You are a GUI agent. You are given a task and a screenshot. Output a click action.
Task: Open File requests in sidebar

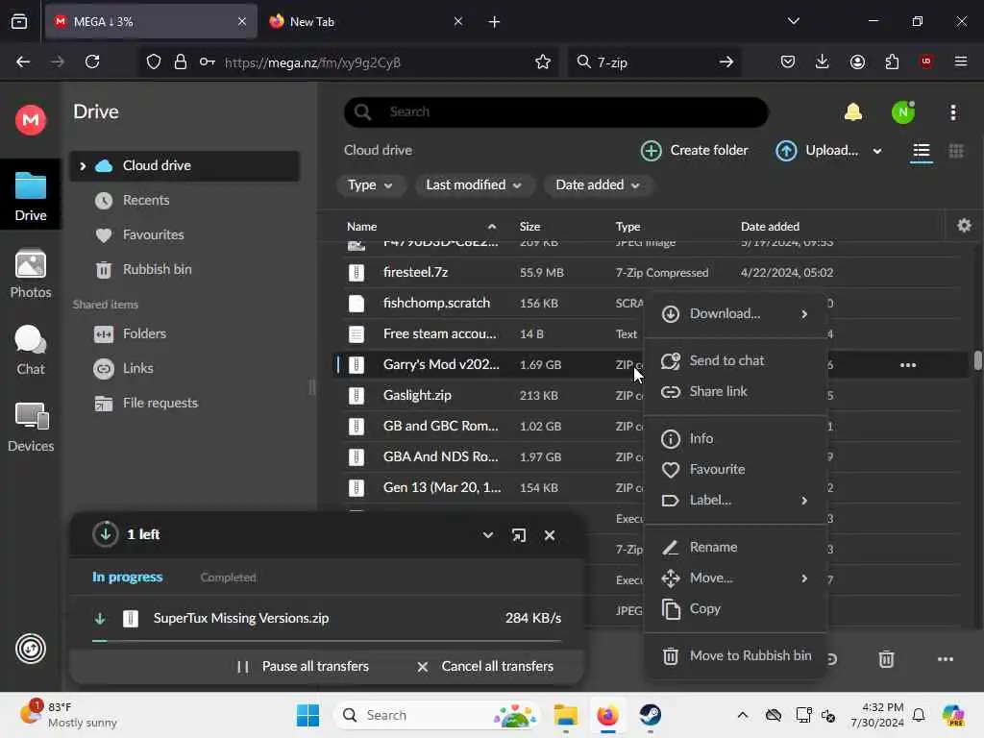(184, 403)
